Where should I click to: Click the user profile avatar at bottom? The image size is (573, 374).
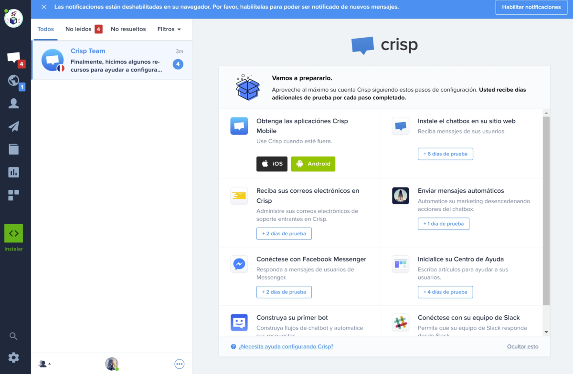tap(112, 364)
